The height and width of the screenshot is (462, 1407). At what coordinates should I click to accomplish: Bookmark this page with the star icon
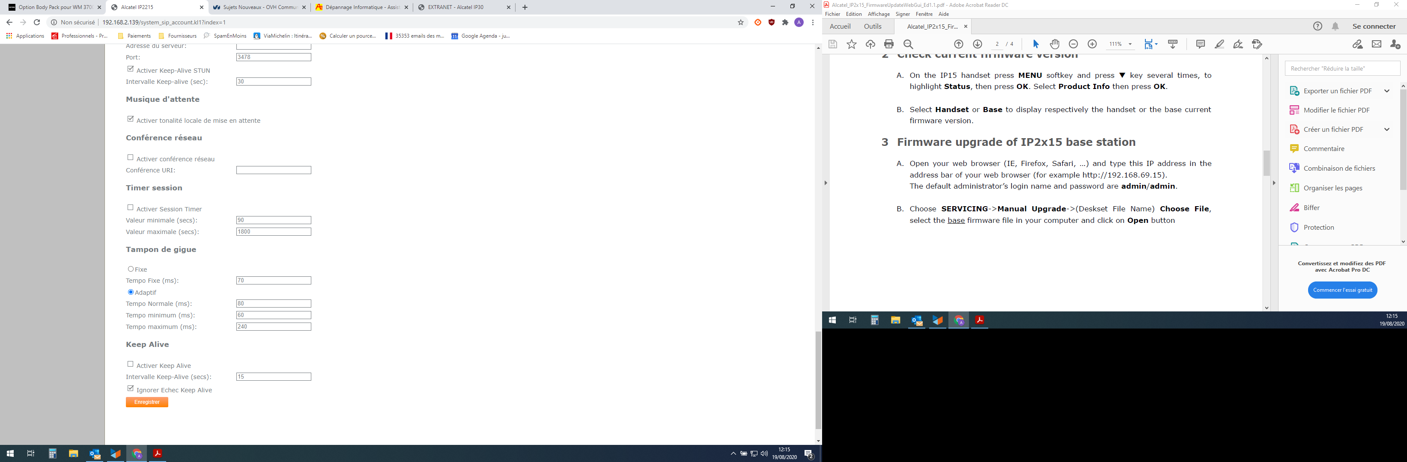click(741, 22)
